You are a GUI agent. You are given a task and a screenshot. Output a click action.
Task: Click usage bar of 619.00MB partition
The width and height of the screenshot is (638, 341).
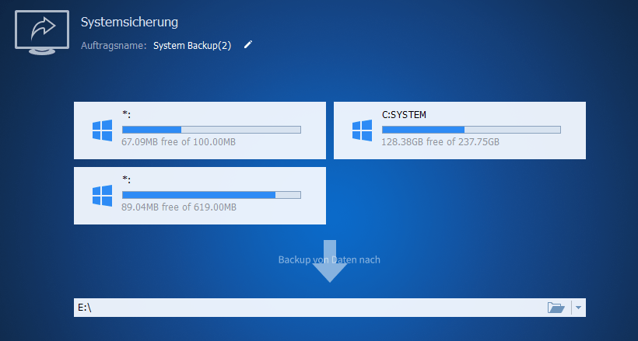pyautogui.click(x=212, y=195)
